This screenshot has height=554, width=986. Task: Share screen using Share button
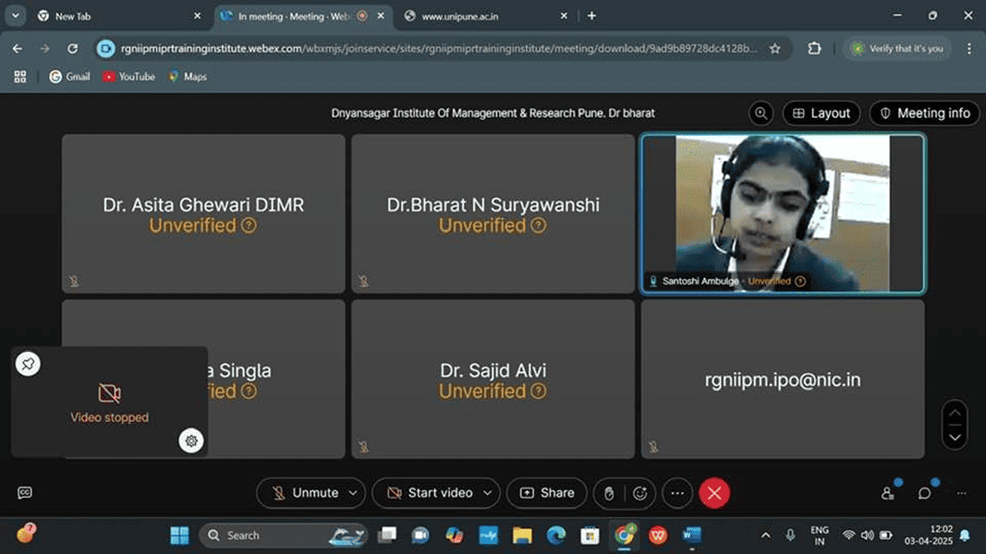547,493
